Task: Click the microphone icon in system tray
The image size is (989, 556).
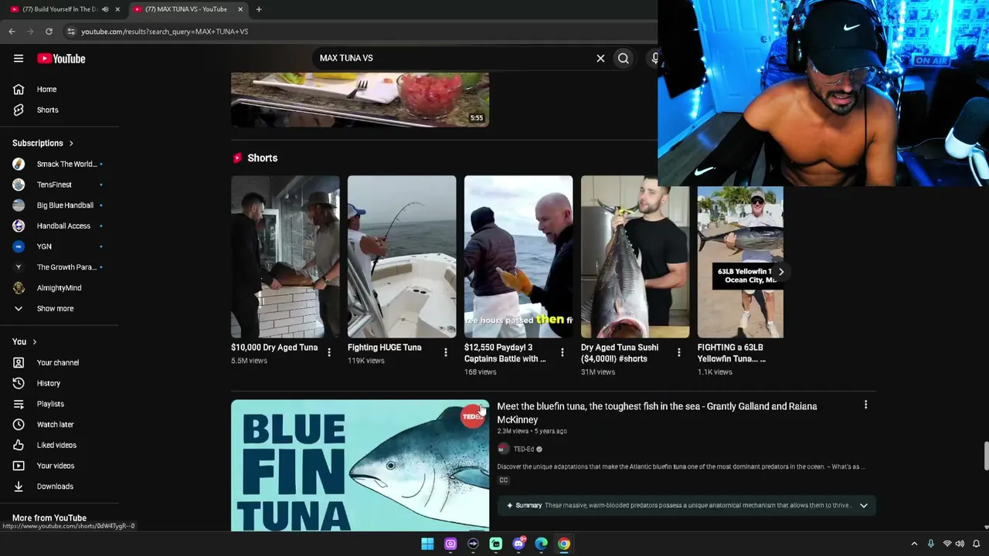Action: pos(931,544)
